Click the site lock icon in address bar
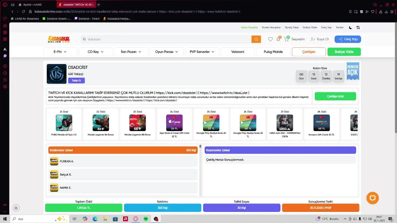397x223 pixels. click(30, 11)
